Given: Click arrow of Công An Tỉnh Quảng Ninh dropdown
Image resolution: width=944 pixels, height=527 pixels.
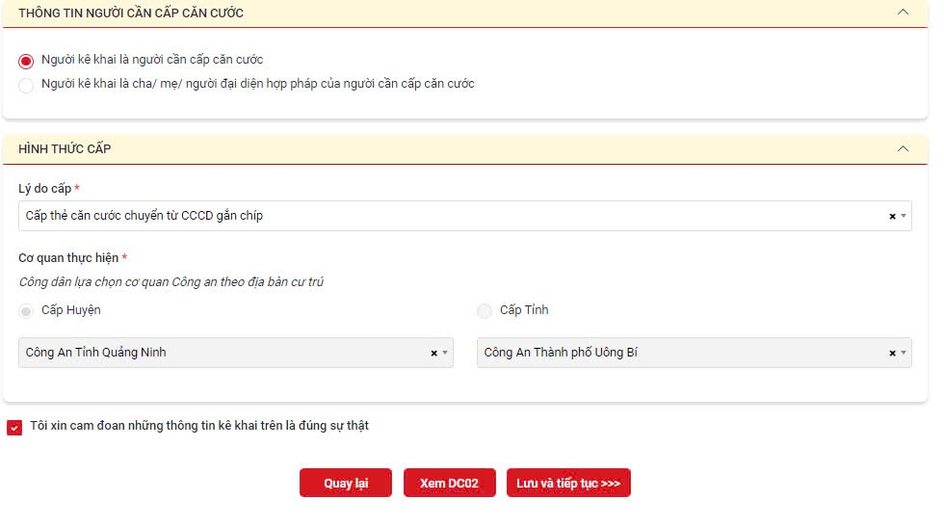Looking at the screenshot, I should (445, 354).
